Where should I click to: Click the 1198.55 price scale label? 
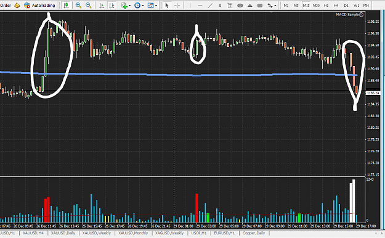(373, 22)
